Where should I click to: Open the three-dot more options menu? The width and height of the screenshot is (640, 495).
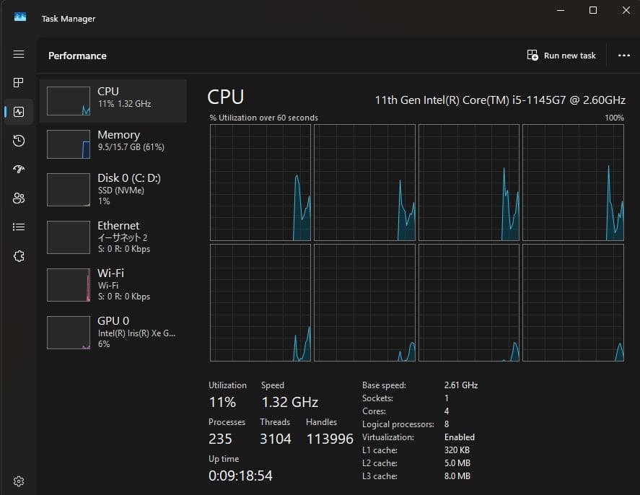[624, 56]
